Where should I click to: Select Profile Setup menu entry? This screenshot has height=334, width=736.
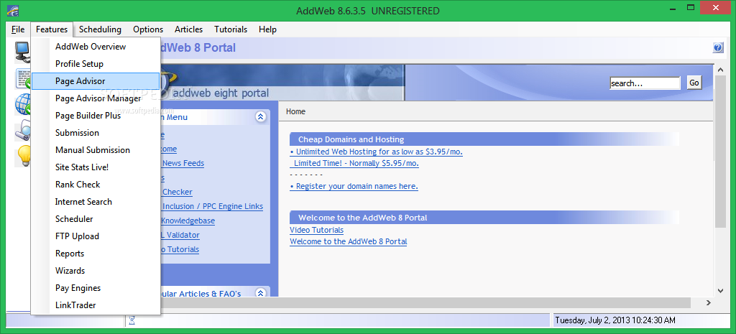[96, 64]
